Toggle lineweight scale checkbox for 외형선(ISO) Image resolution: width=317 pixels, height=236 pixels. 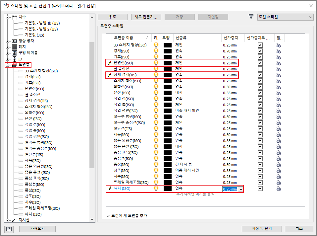tap(260, 87)
